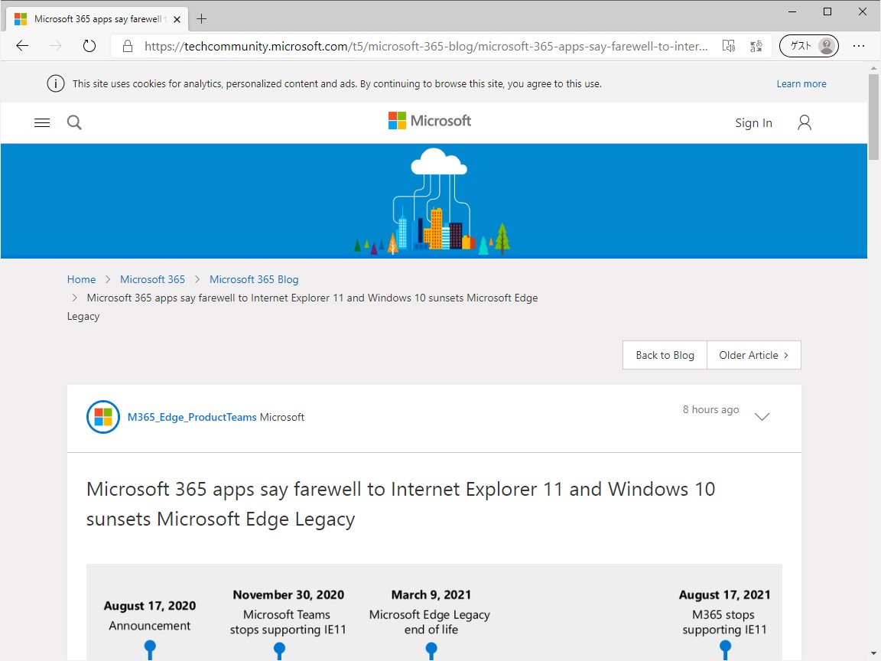
Task: Click the Back to Blog button
Action: click(665, 355)
